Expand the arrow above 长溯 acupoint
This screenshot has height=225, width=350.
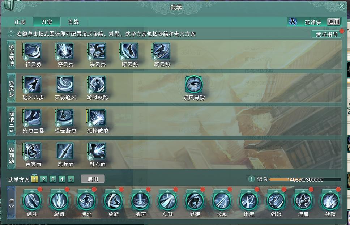click(x=221, y=191)
